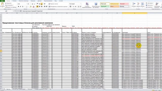The width and height of the screenshot is (162, 91).
Task: Click the Автосумма sigma command
Action: click(x=149, y=3)
